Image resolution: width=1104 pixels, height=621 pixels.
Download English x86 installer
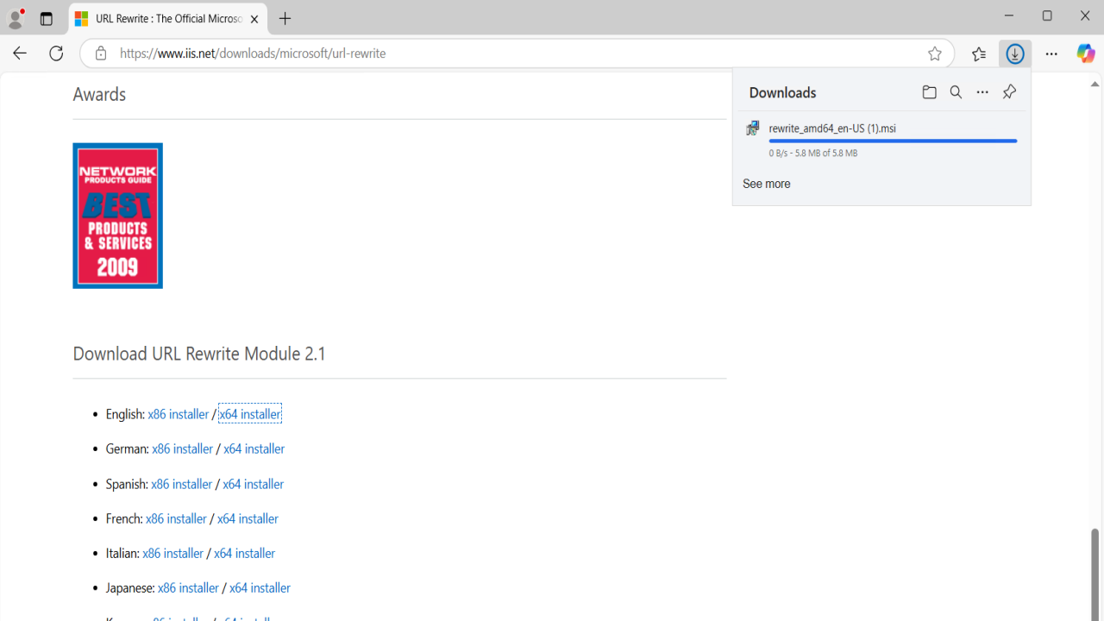tap(178, 414)
